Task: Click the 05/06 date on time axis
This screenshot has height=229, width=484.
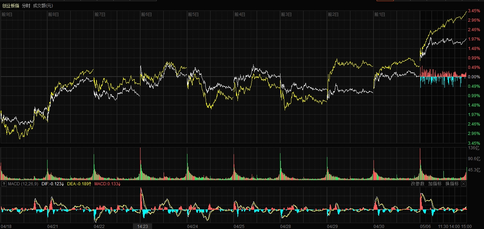Action: tap(426, 226)
